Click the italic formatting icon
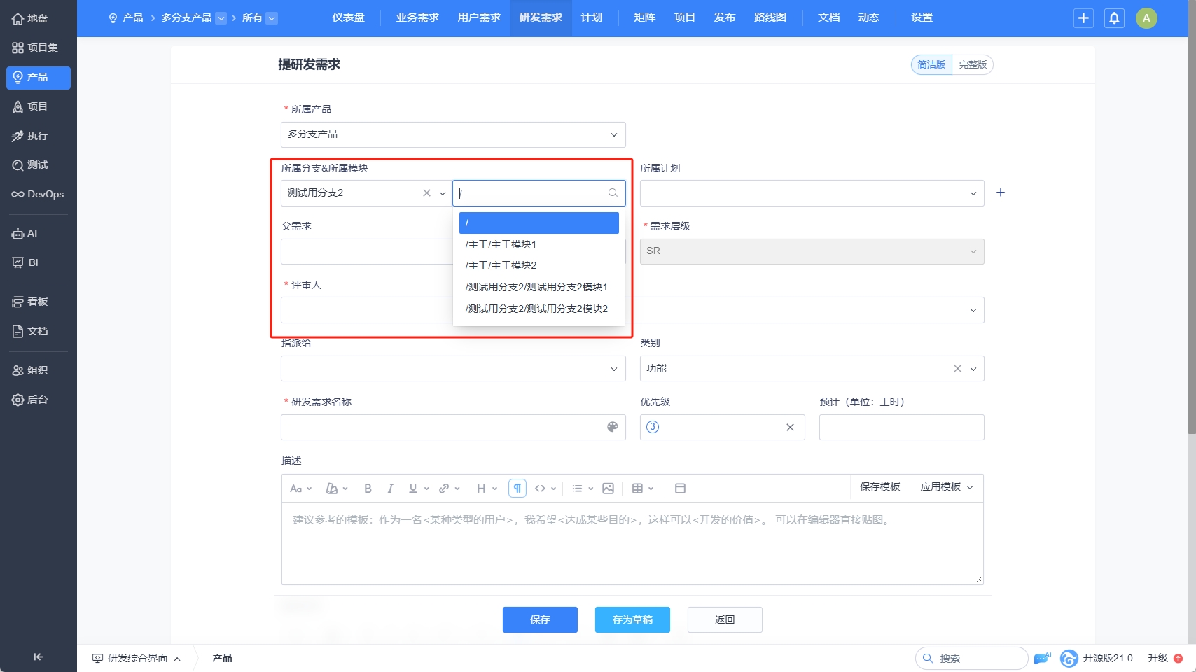This screenshot has height=672, width=1196. click(x=390, y=489)
